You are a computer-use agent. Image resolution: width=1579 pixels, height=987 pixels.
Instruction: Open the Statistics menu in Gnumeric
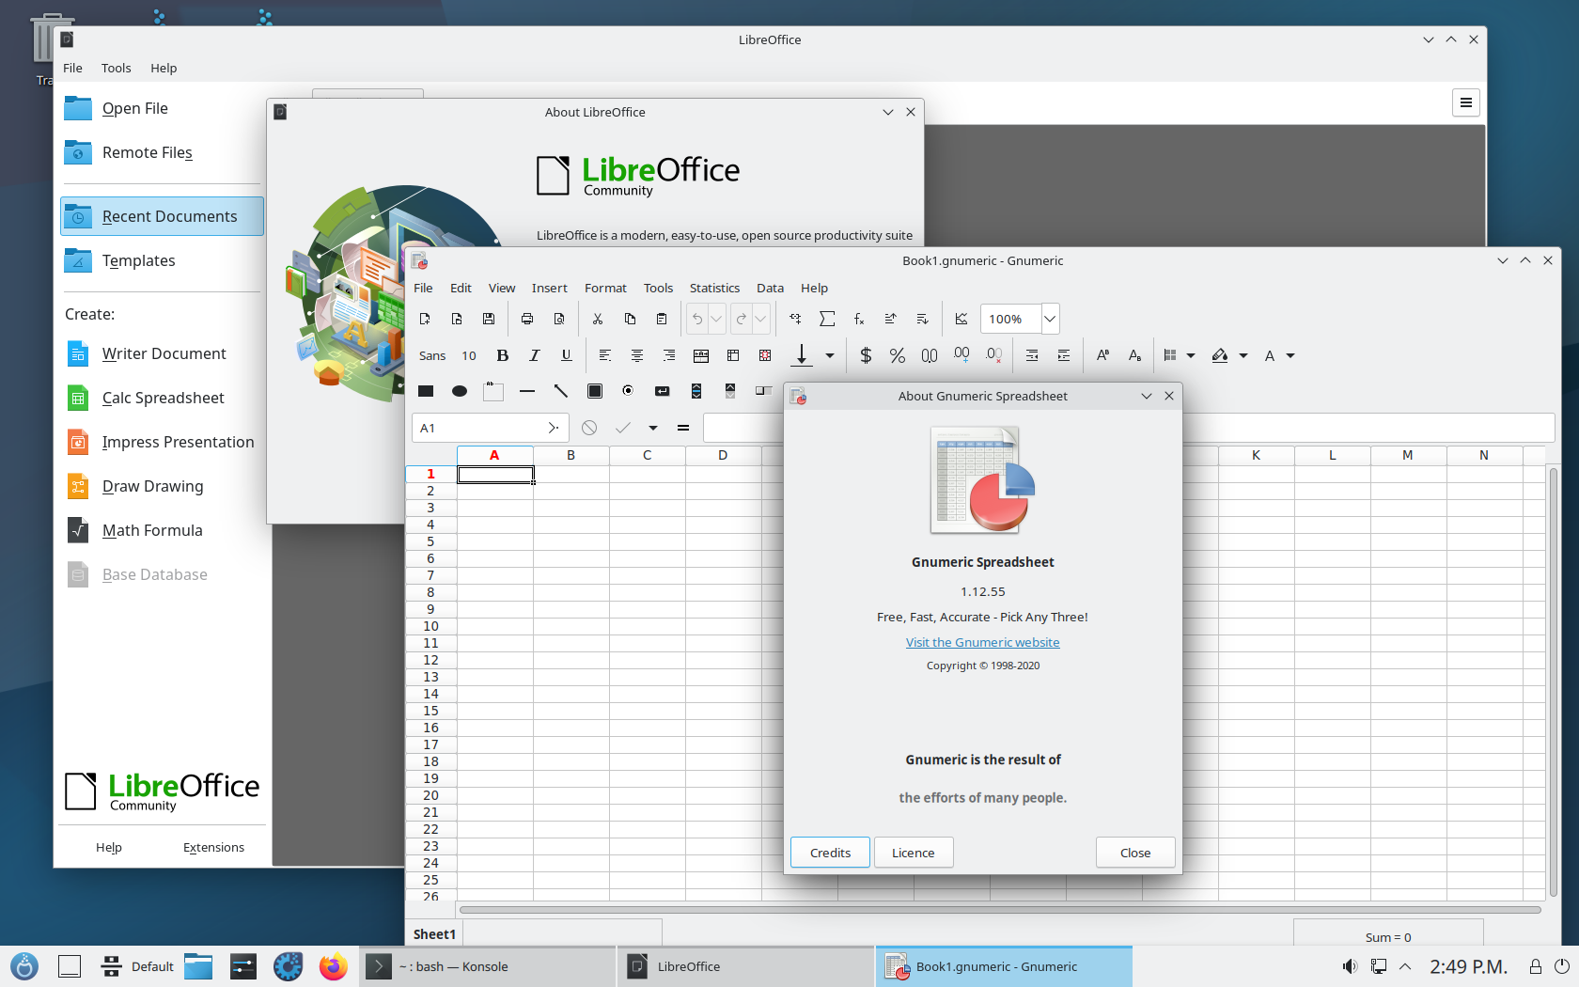pyautogui.click(x=714, y=288)
